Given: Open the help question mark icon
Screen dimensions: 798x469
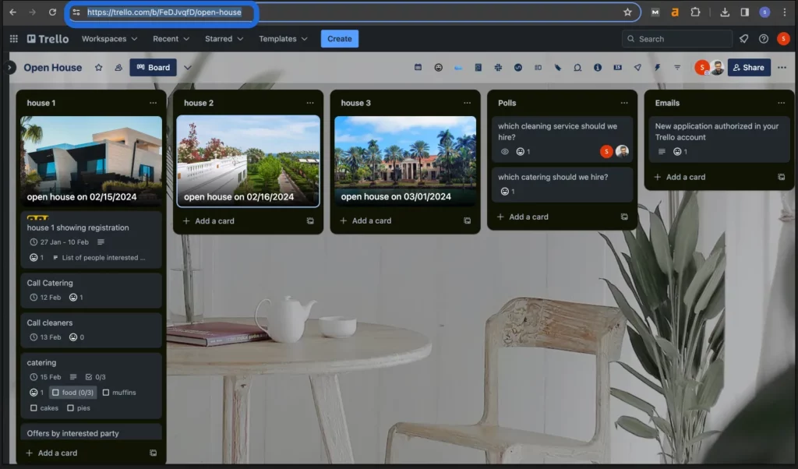Looking at the screenshot, I should tap(764, 39).
